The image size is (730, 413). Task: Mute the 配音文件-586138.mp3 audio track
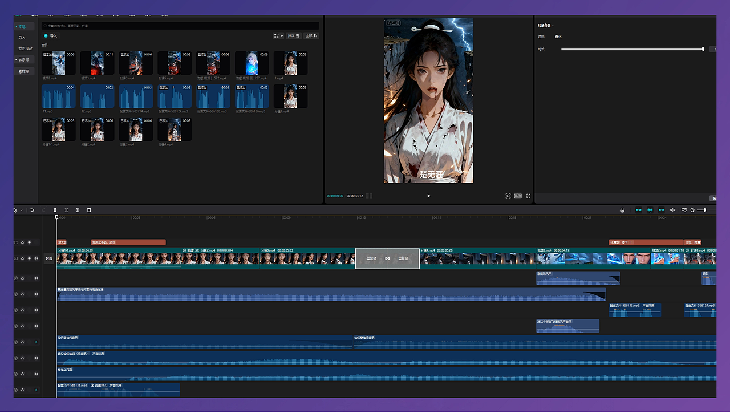pos(36,310)
